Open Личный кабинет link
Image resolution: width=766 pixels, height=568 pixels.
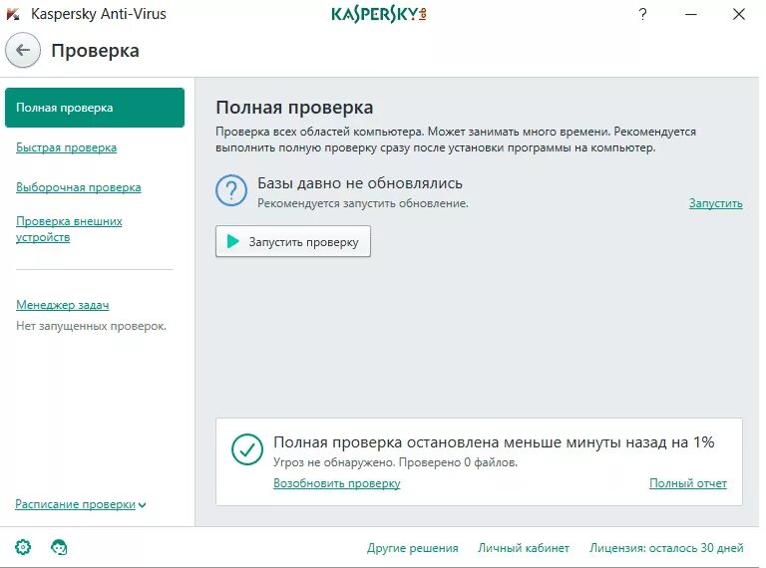pos(524,548)
